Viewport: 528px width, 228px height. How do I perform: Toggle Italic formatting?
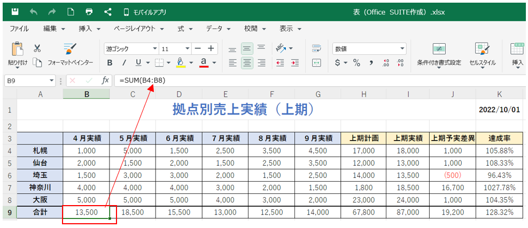pos(124,63)
